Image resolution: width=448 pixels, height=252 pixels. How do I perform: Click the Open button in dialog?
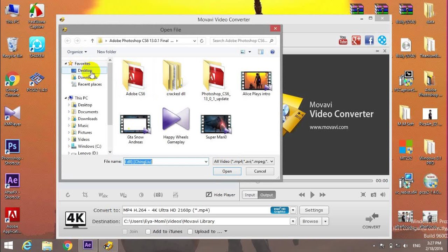tap(227, 171)
